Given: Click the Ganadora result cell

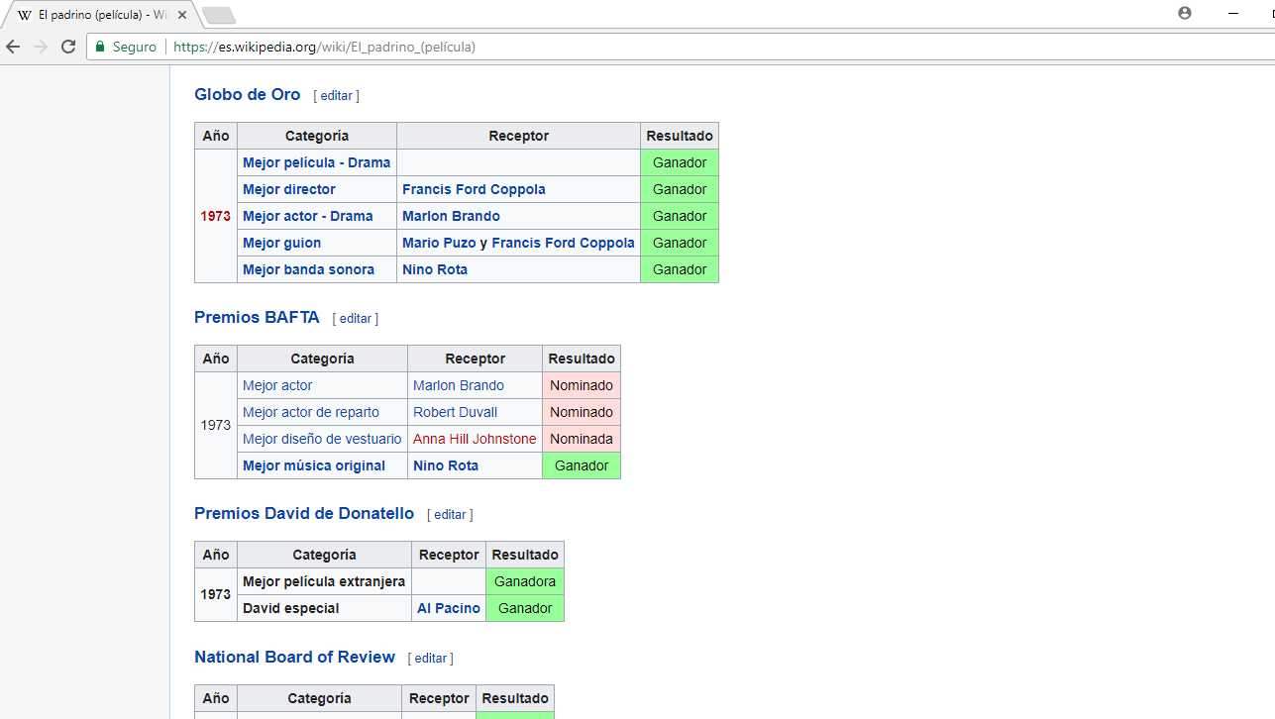Looking at the screenshot, I should point(525,581).
